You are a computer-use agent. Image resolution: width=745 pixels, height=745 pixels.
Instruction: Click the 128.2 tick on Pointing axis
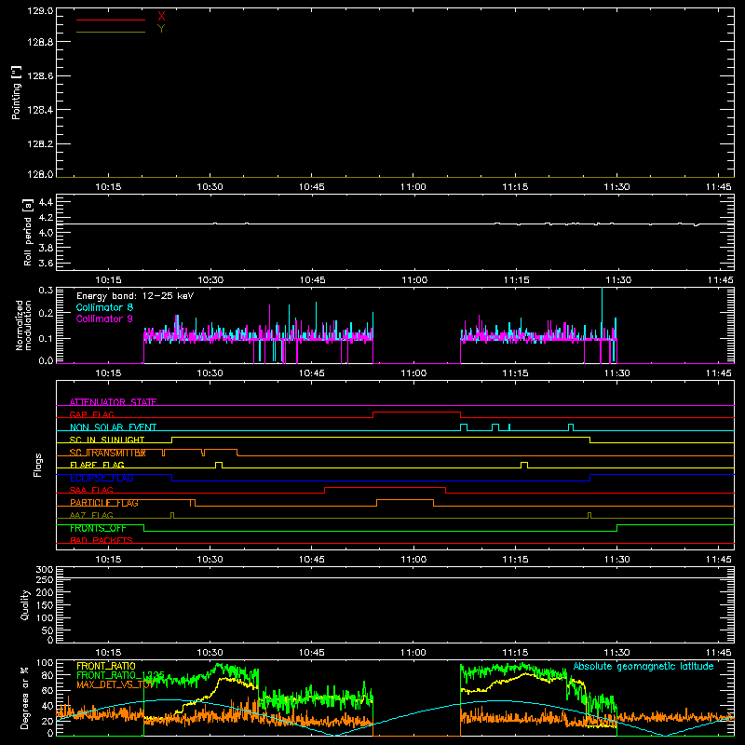pyautogui.click(x=40, y=144)
